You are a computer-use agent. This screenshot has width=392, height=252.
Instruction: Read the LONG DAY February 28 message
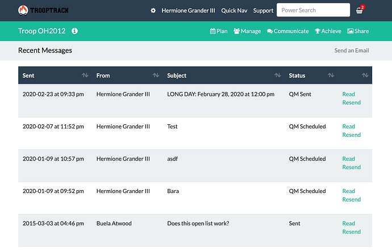tap(348, 94)
